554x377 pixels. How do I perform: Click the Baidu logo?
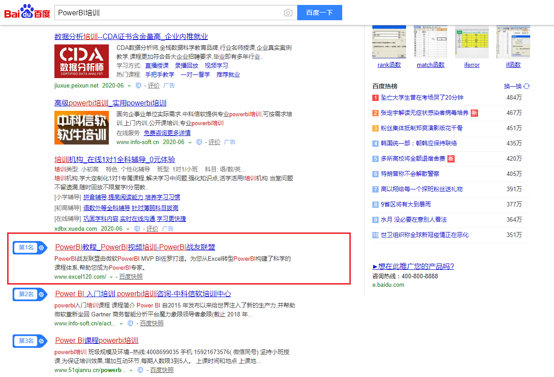coord(27,12)
